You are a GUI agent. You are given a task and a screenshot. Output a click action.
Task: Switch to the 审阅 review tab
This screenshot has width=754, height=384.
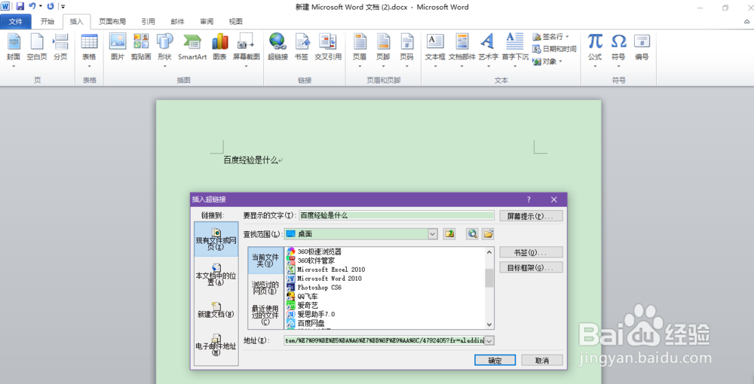[207, 22]
